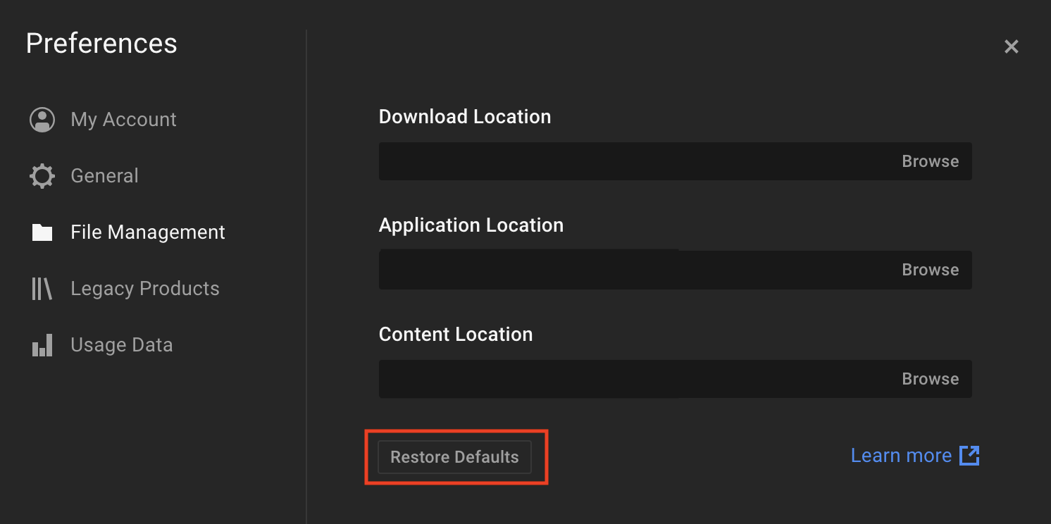Click the General settings gear icon
1051x524 pixels.
click(42, 175)
